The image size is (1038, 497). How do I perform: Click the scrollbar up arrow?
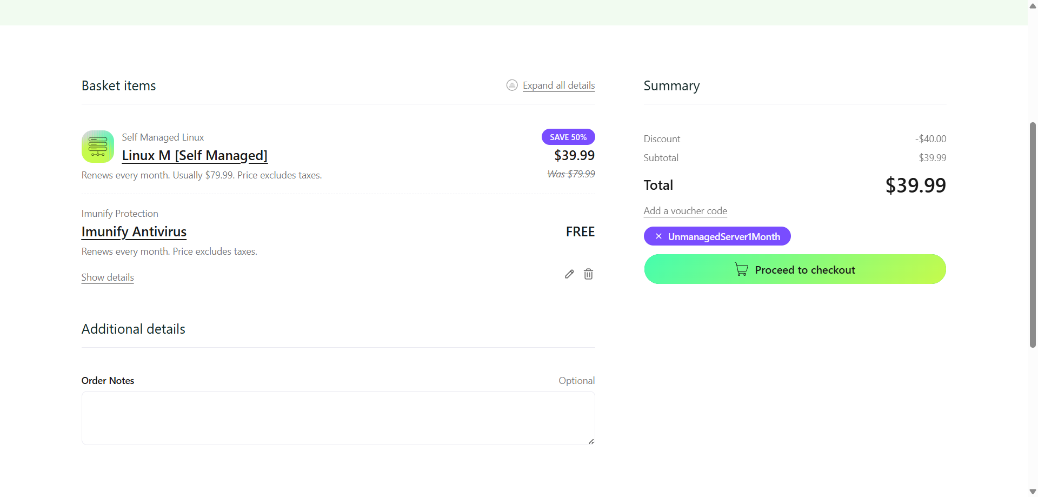(x=1033, y=6)
